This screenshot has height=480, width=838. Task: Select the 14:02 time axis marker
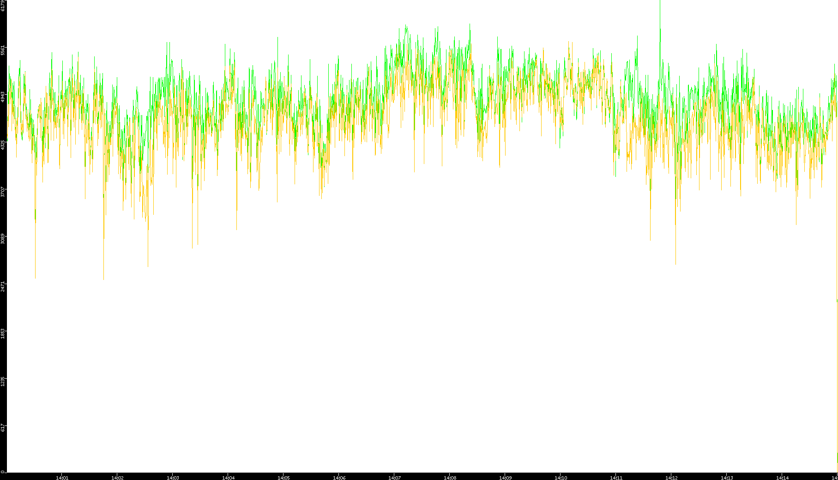(117, 478)
